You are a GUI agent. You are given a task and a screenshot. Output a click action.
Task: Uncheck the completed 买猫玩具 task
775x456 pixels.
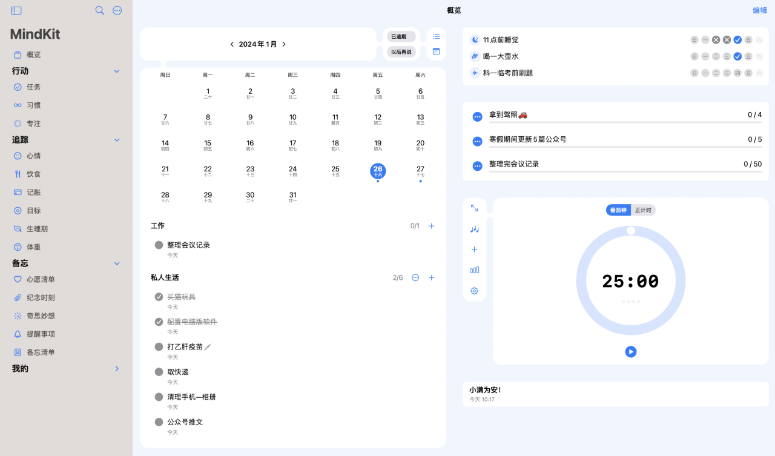[159, 297]
